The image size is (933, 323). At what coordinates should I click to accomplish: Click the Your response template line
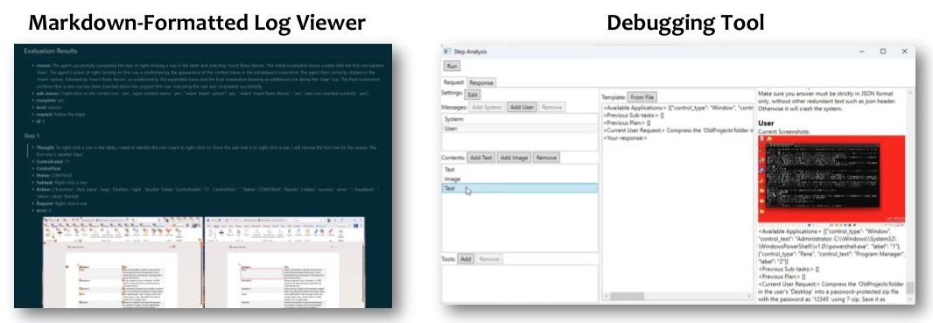coord(625,138)
